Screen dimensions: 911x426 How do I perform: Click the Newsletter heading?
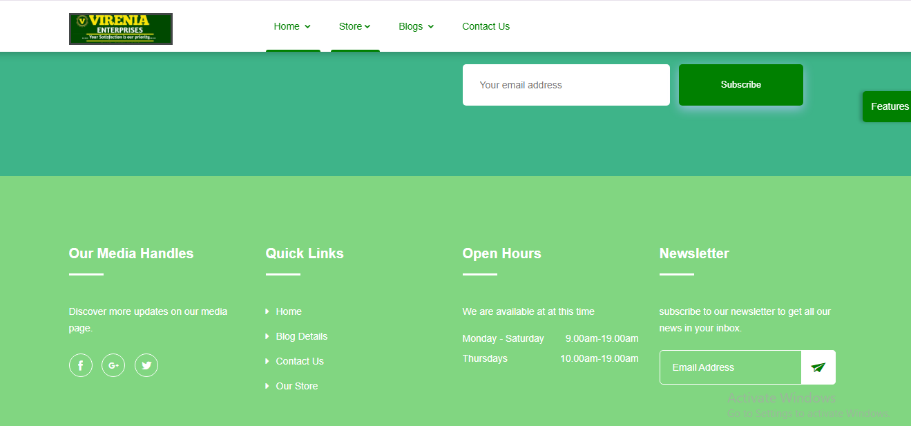(x=694, y=253)
